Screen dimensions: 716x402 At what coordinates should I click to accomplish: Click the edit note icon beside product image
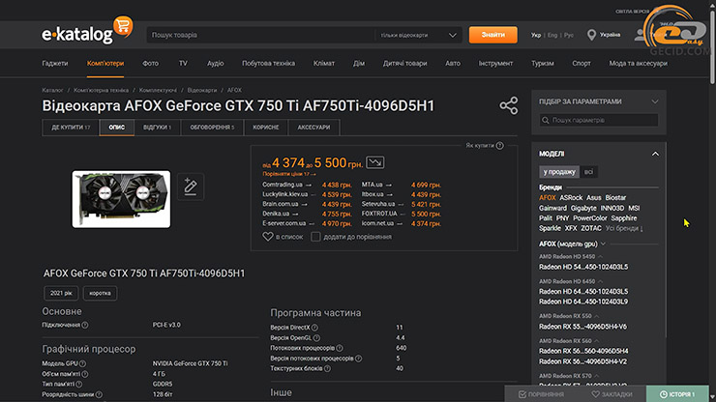click(191, 187)
